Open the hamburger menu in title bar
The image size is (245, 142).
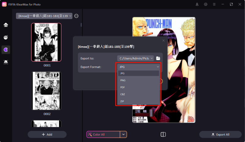point(214,4)
